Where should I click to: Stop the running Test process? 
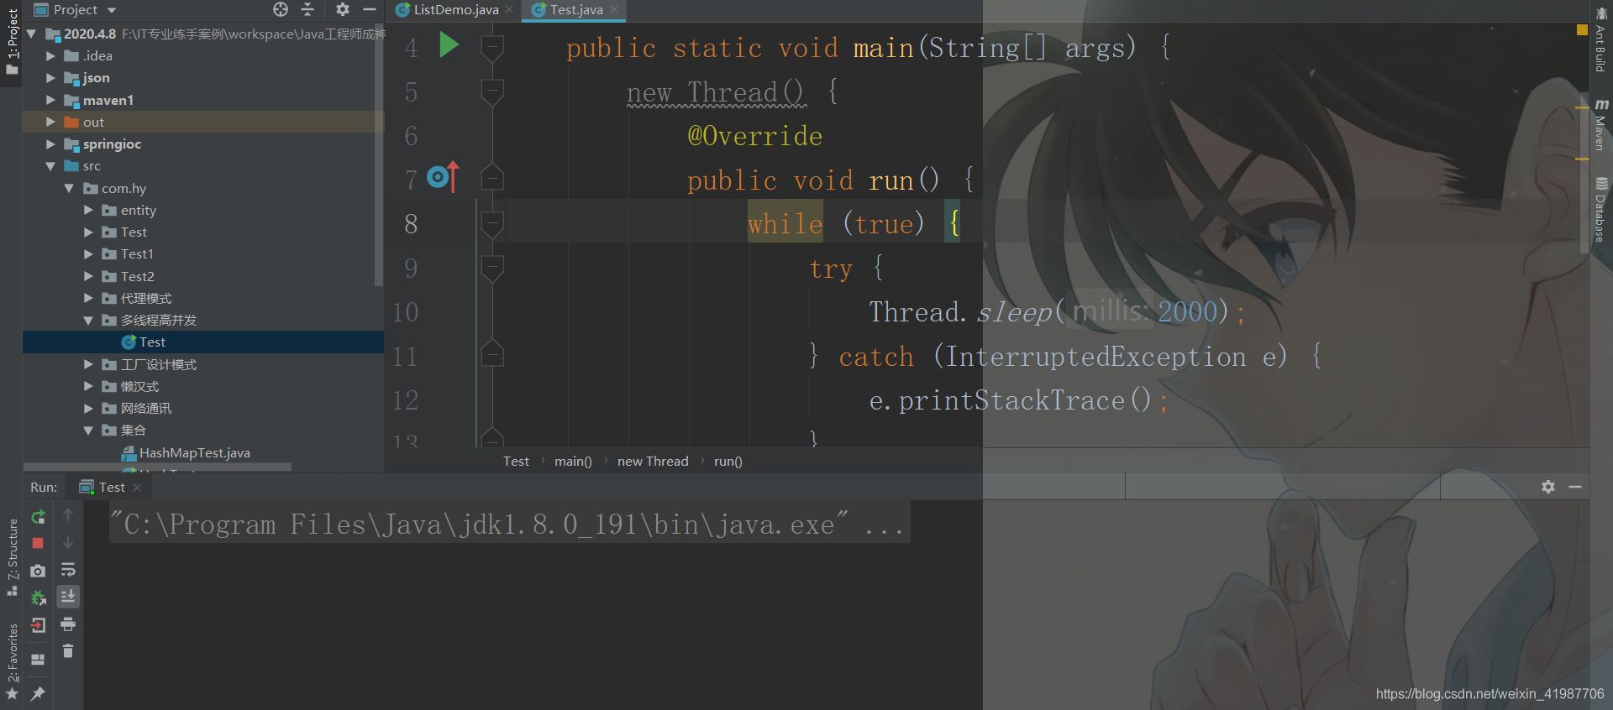coord(38,543)
